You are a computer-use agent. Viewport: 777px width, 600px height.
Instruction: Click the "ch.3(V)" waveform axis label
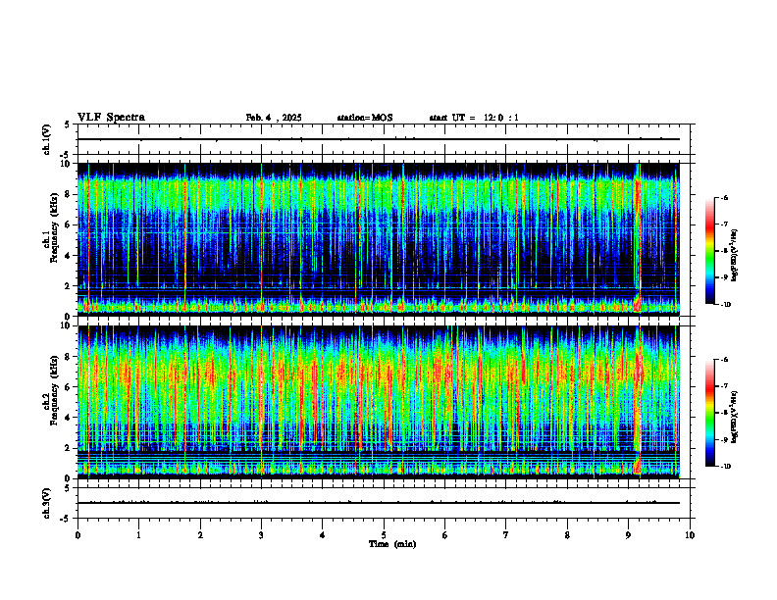coord(46,504)
